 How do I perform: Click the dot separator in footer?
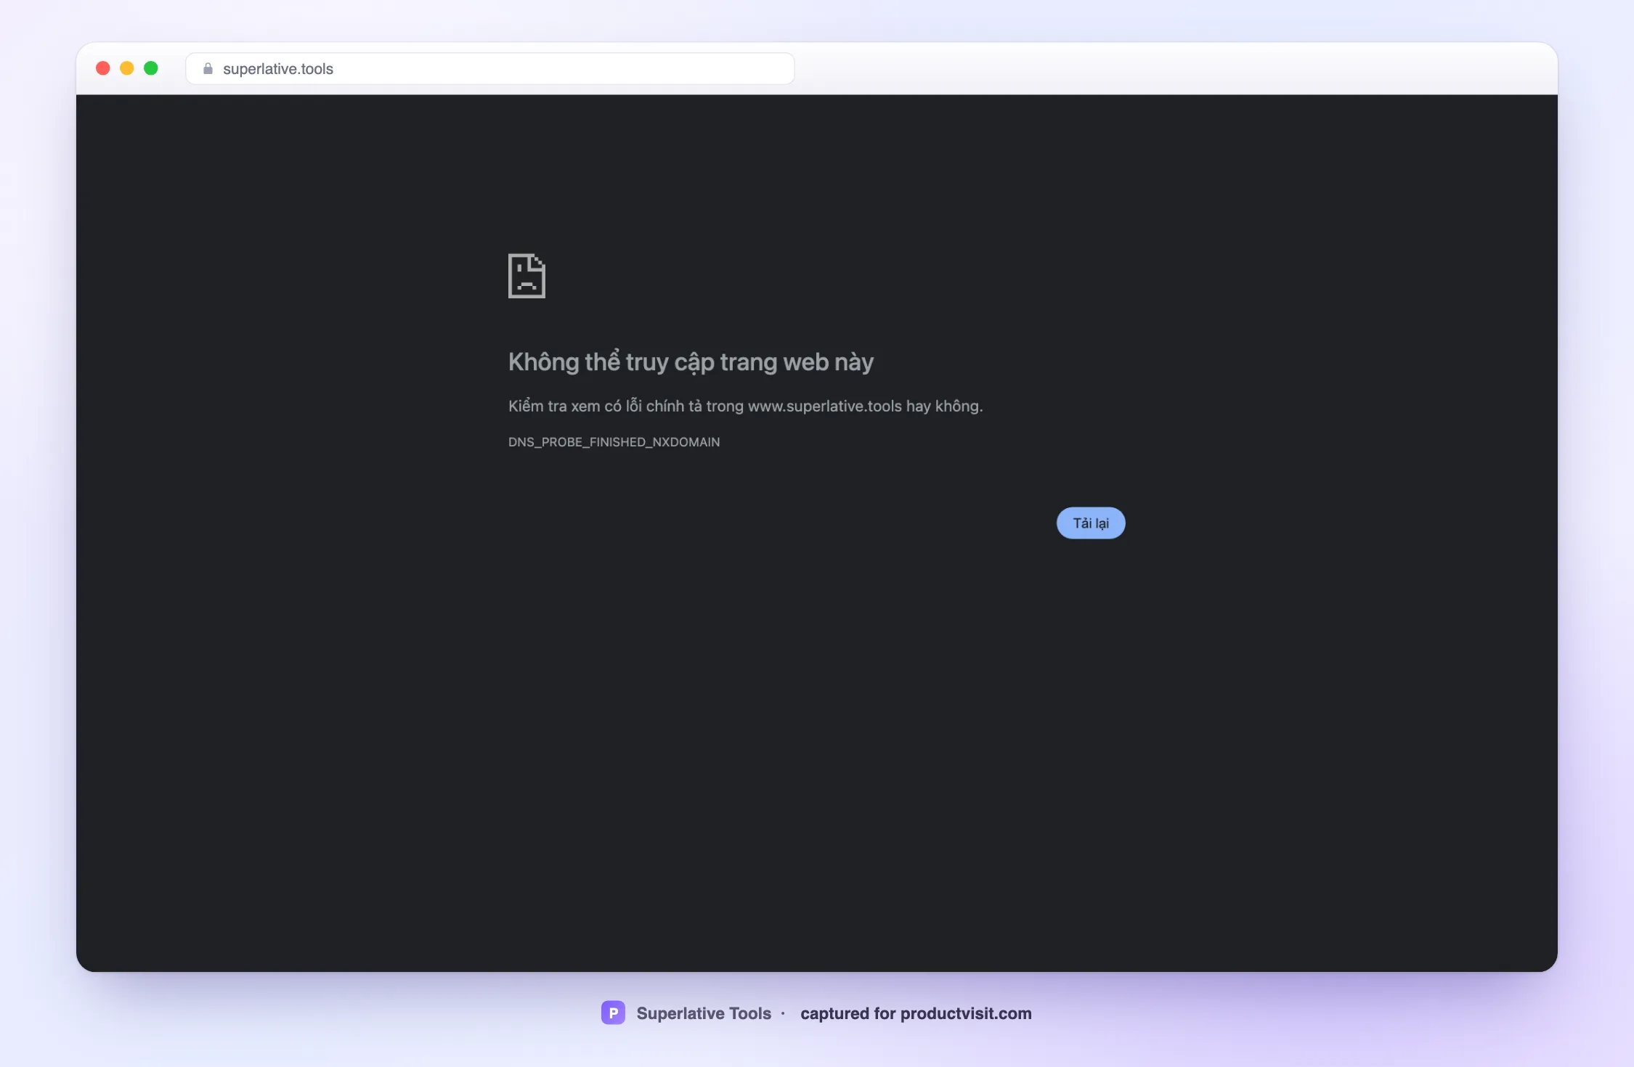(783, 1013)
